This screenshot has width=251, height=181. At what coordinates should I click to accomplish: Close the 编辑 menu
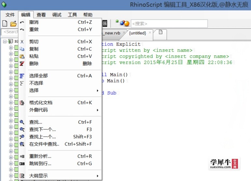point(26,15)
